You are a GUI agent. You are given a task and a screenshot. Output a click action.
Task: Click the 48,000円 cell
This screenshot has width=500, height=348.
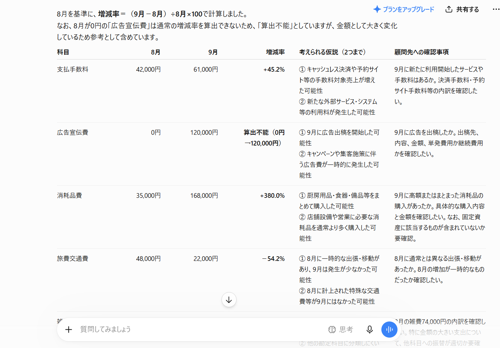(x=148, y=258)
